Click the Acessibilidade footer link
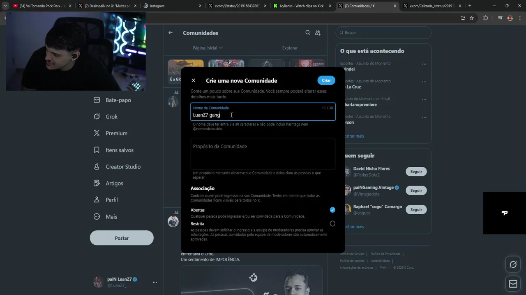Screen dimensions: 526x295 point(380,261)
